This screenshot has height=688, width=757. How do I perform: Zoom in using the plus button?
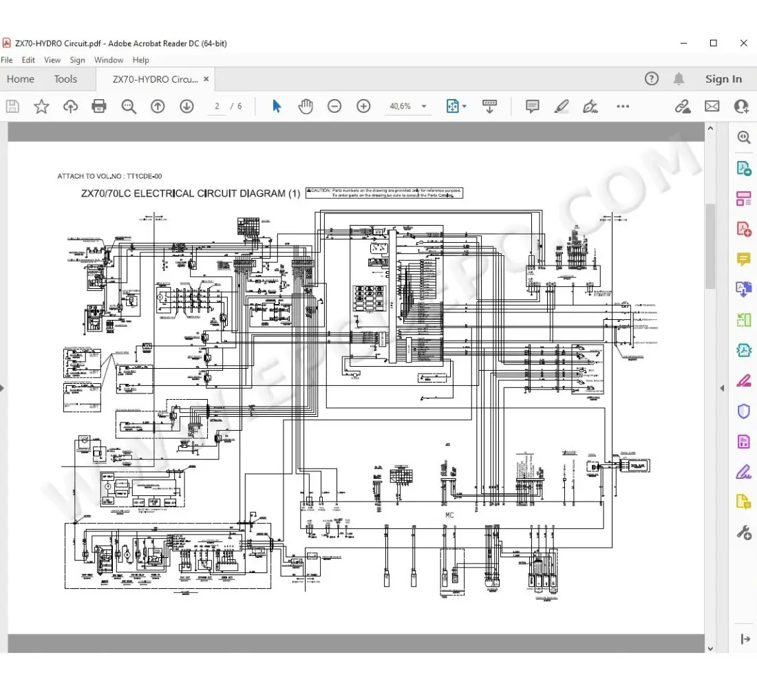363,106
